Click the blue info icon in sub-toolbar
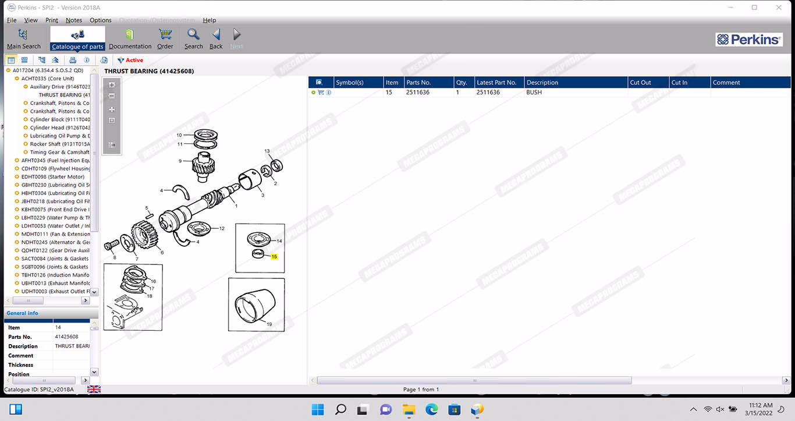This screenshot has height=421, width=795. [87, 60]
